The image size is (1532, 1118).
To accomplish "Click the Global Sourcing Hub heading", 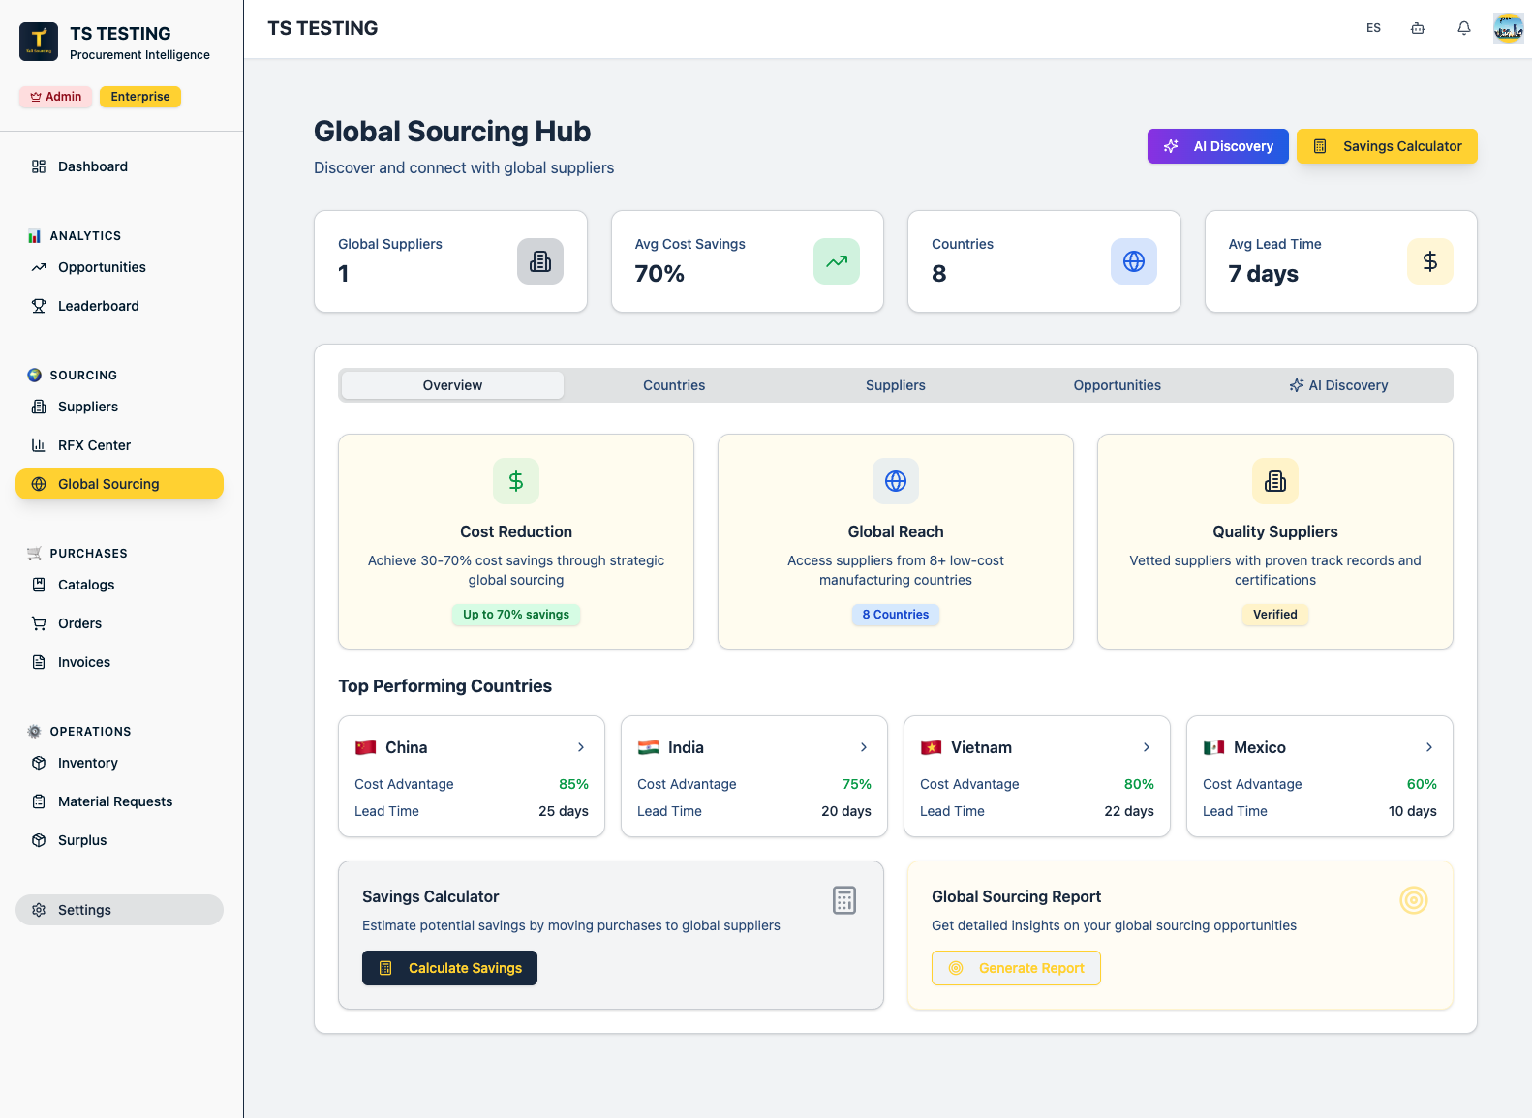I will 452,132.
